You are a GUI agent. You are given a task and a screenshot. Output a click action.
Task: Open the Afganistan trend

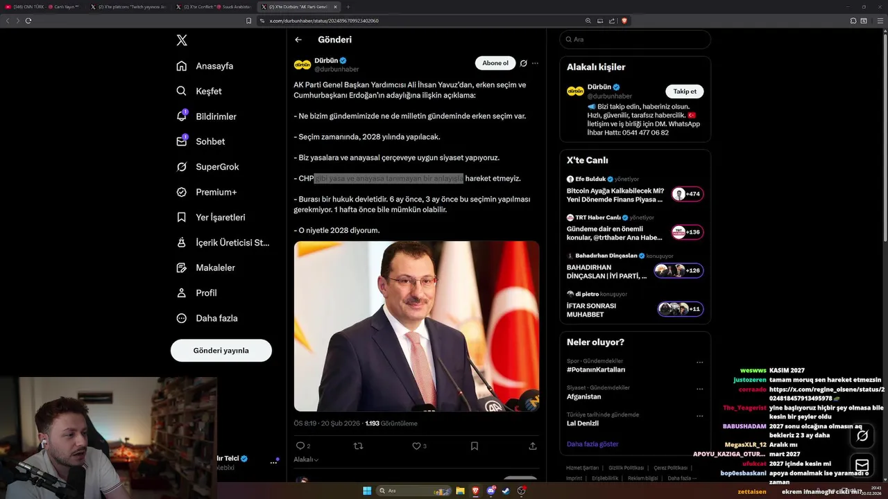[583, 396]
